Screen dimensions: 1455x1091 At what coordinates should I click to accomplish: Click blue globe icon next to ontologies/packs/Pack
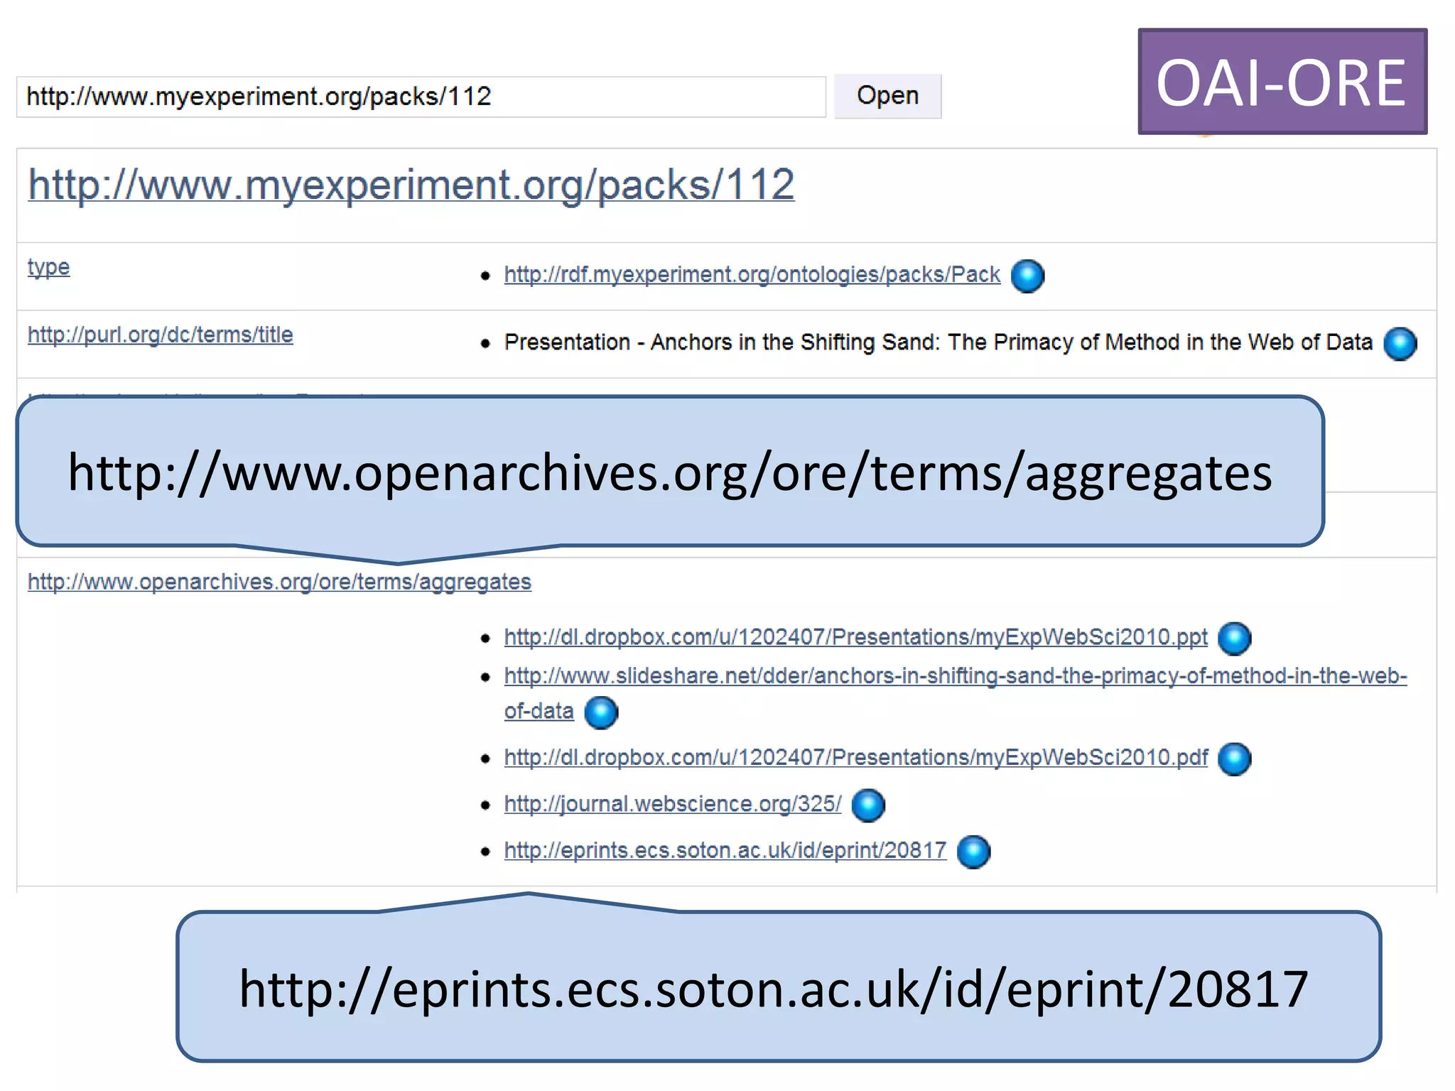(1027, 276)
